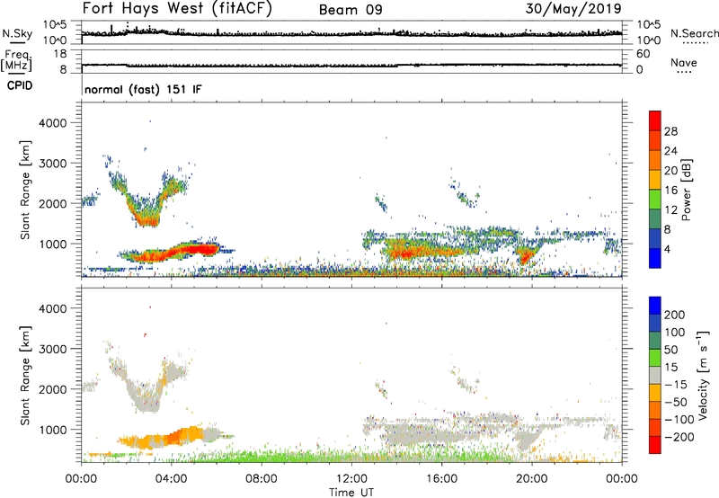This screenshot has height=498, width=719.
Task: Click the '08:00' time tick label
Action: (x=262, y=479)
